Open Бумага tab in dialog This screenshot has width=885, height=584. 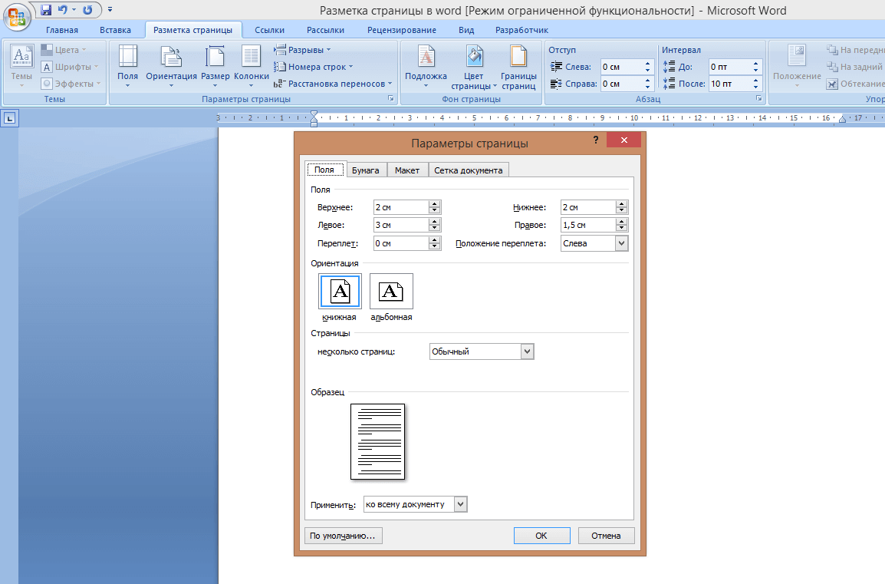pos(365,170)
